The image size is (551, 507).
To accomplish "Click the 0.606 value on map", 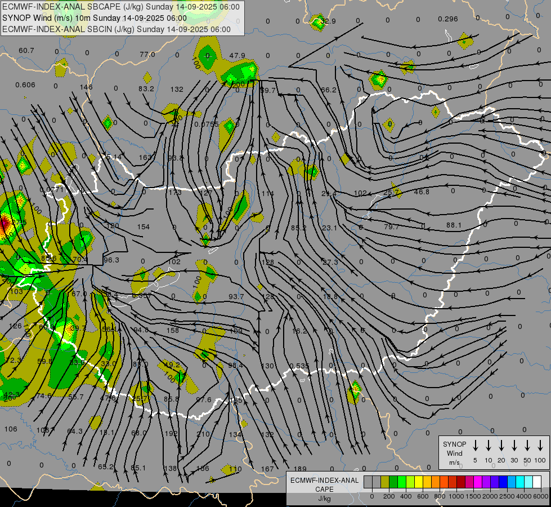I will pyautogui.click(x=25, y=85).
